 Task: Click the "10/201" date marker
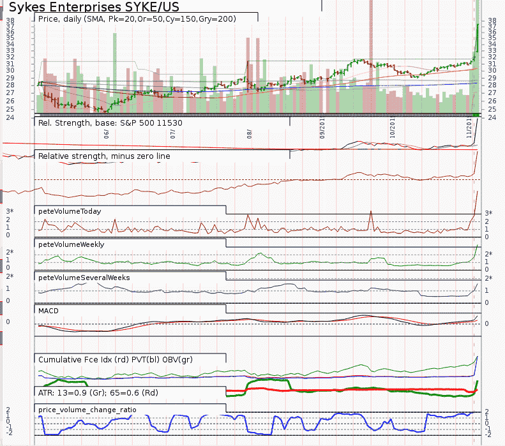point(392,128)
